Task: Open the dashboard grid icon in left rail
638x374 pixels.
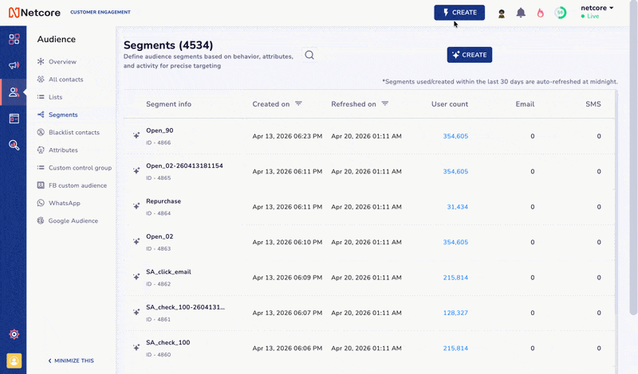Action: click(14, 39)
